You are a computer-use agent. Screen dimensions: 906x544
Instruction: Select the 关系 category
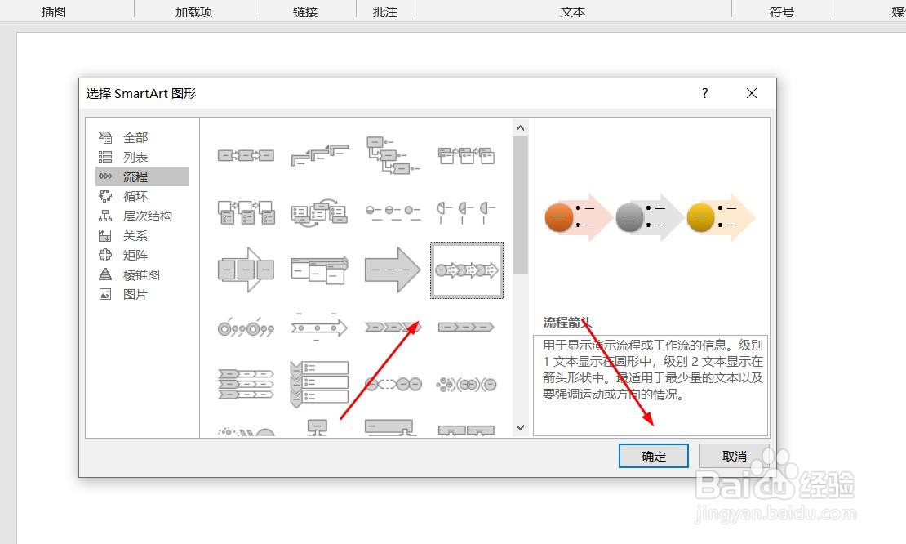pyautogui.click(x=142, y=236)
